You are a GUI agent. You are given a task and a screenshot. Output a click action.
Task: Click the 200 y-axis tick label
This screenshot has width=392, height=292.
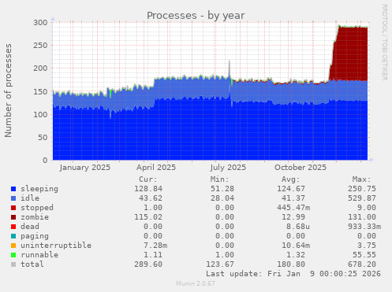point(40,68)
